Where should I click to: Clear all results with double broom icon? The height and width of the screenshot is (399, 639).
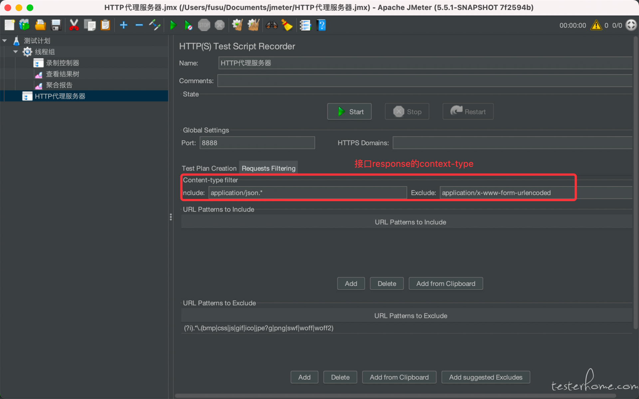click(253, 25)
